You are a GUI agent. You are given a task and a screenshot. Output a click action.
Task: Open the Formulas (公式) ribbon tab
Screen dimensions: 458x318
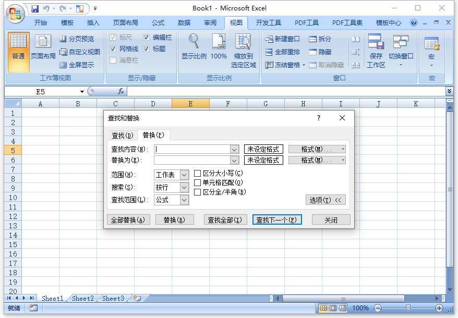pyautogui.click(x=158, y=23)
